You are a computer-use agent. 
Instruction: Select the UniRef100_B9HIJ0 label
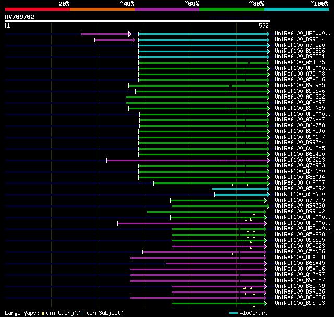[300, 131]
